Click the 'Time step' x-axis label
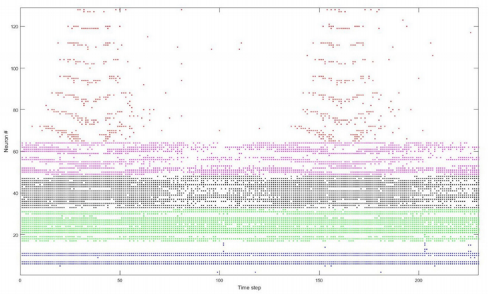Image resolution: width=489 pixels, height=295 pixels. coord(250,287)
